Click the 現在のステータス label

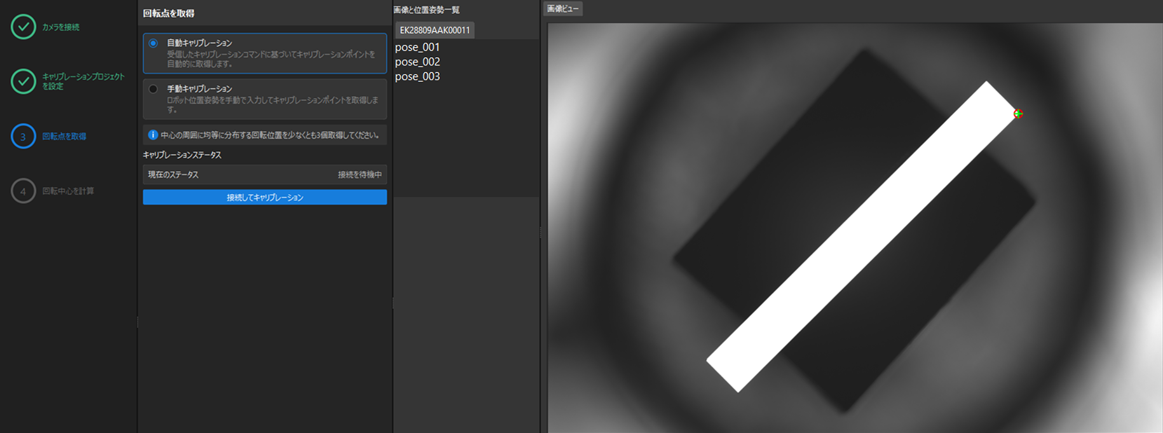[x=173, y=174]
